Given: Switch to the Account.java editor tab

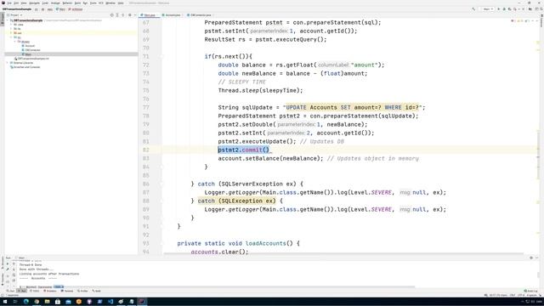Looking at the screenshot, I should pyautogui.click(x=172, y=15).
